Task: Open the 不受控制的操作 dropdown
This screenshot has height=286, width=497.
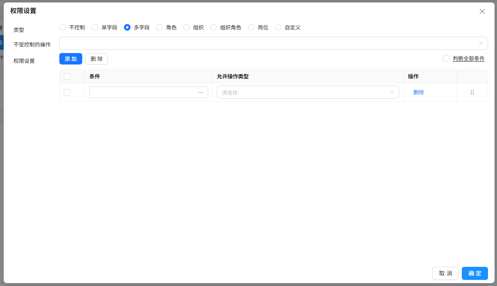Action: tap(274, 43)
